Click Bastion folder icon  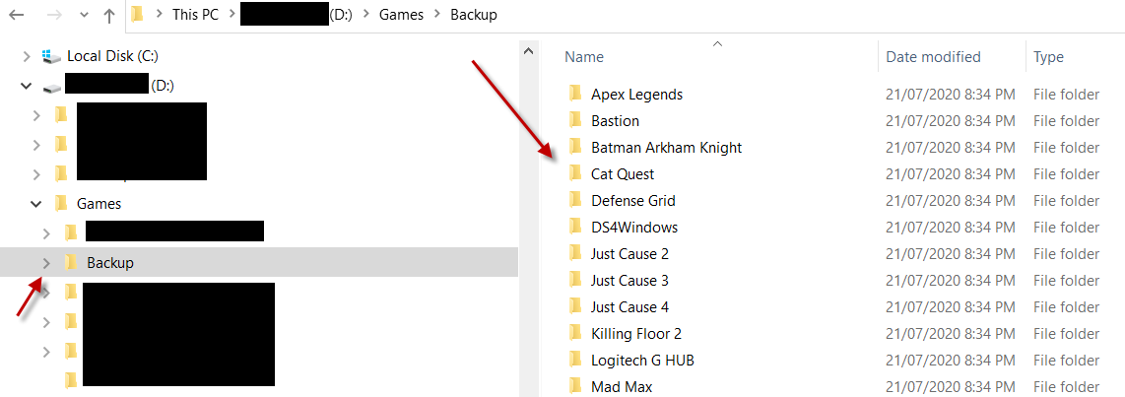[575, 120]
